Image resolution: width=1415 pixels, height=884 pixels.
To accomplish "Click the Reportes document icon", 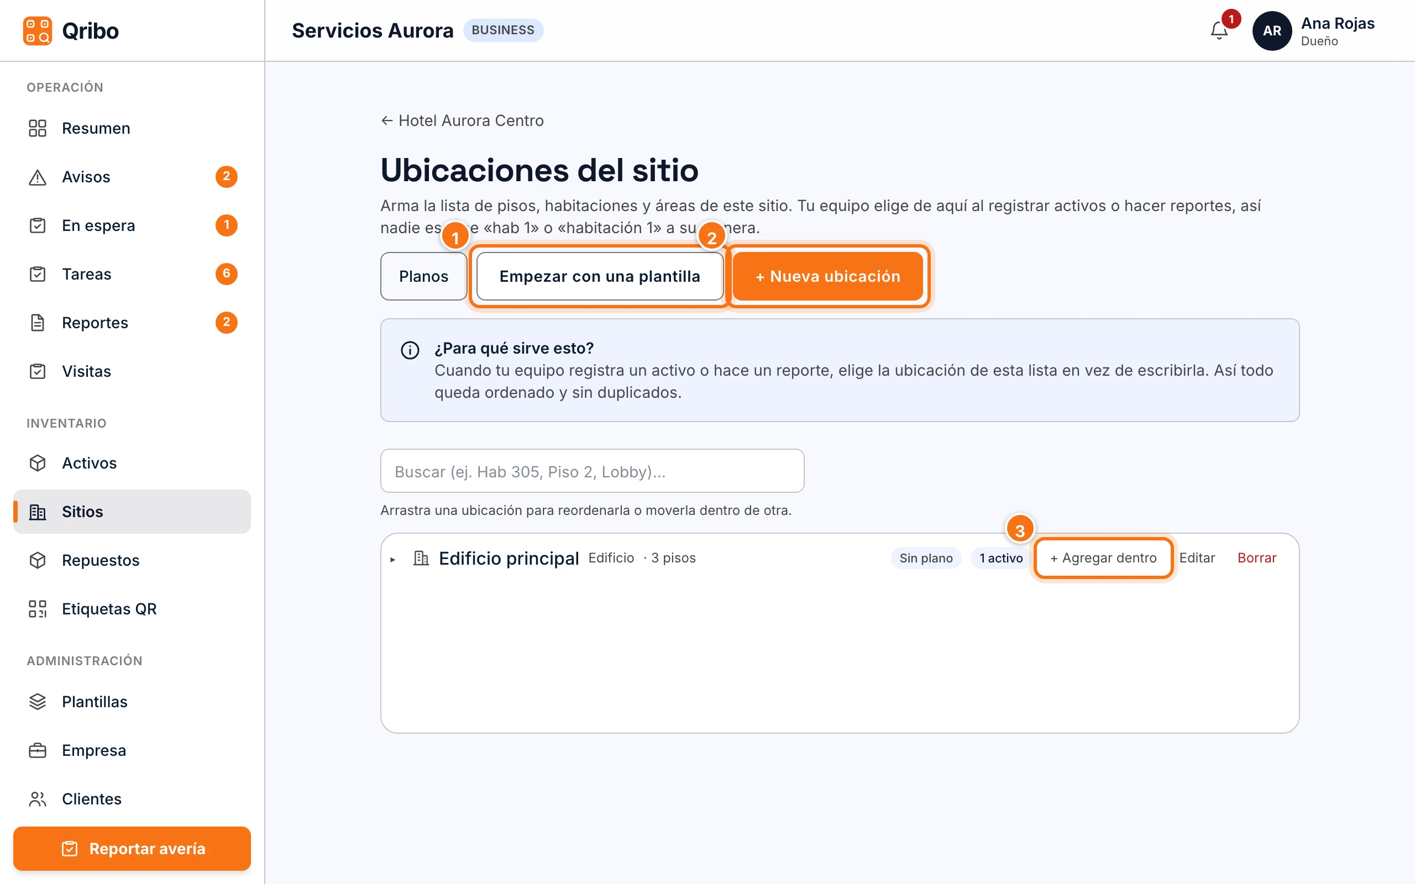I will tap(38, 322).
